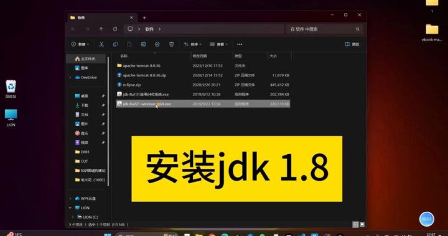448x236 pixels.
Task: Click the magnifier icon in the search box
Action: point(357,29)
